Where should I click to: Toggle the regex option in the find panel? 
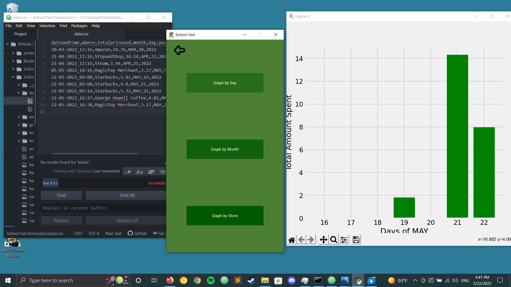128,172
